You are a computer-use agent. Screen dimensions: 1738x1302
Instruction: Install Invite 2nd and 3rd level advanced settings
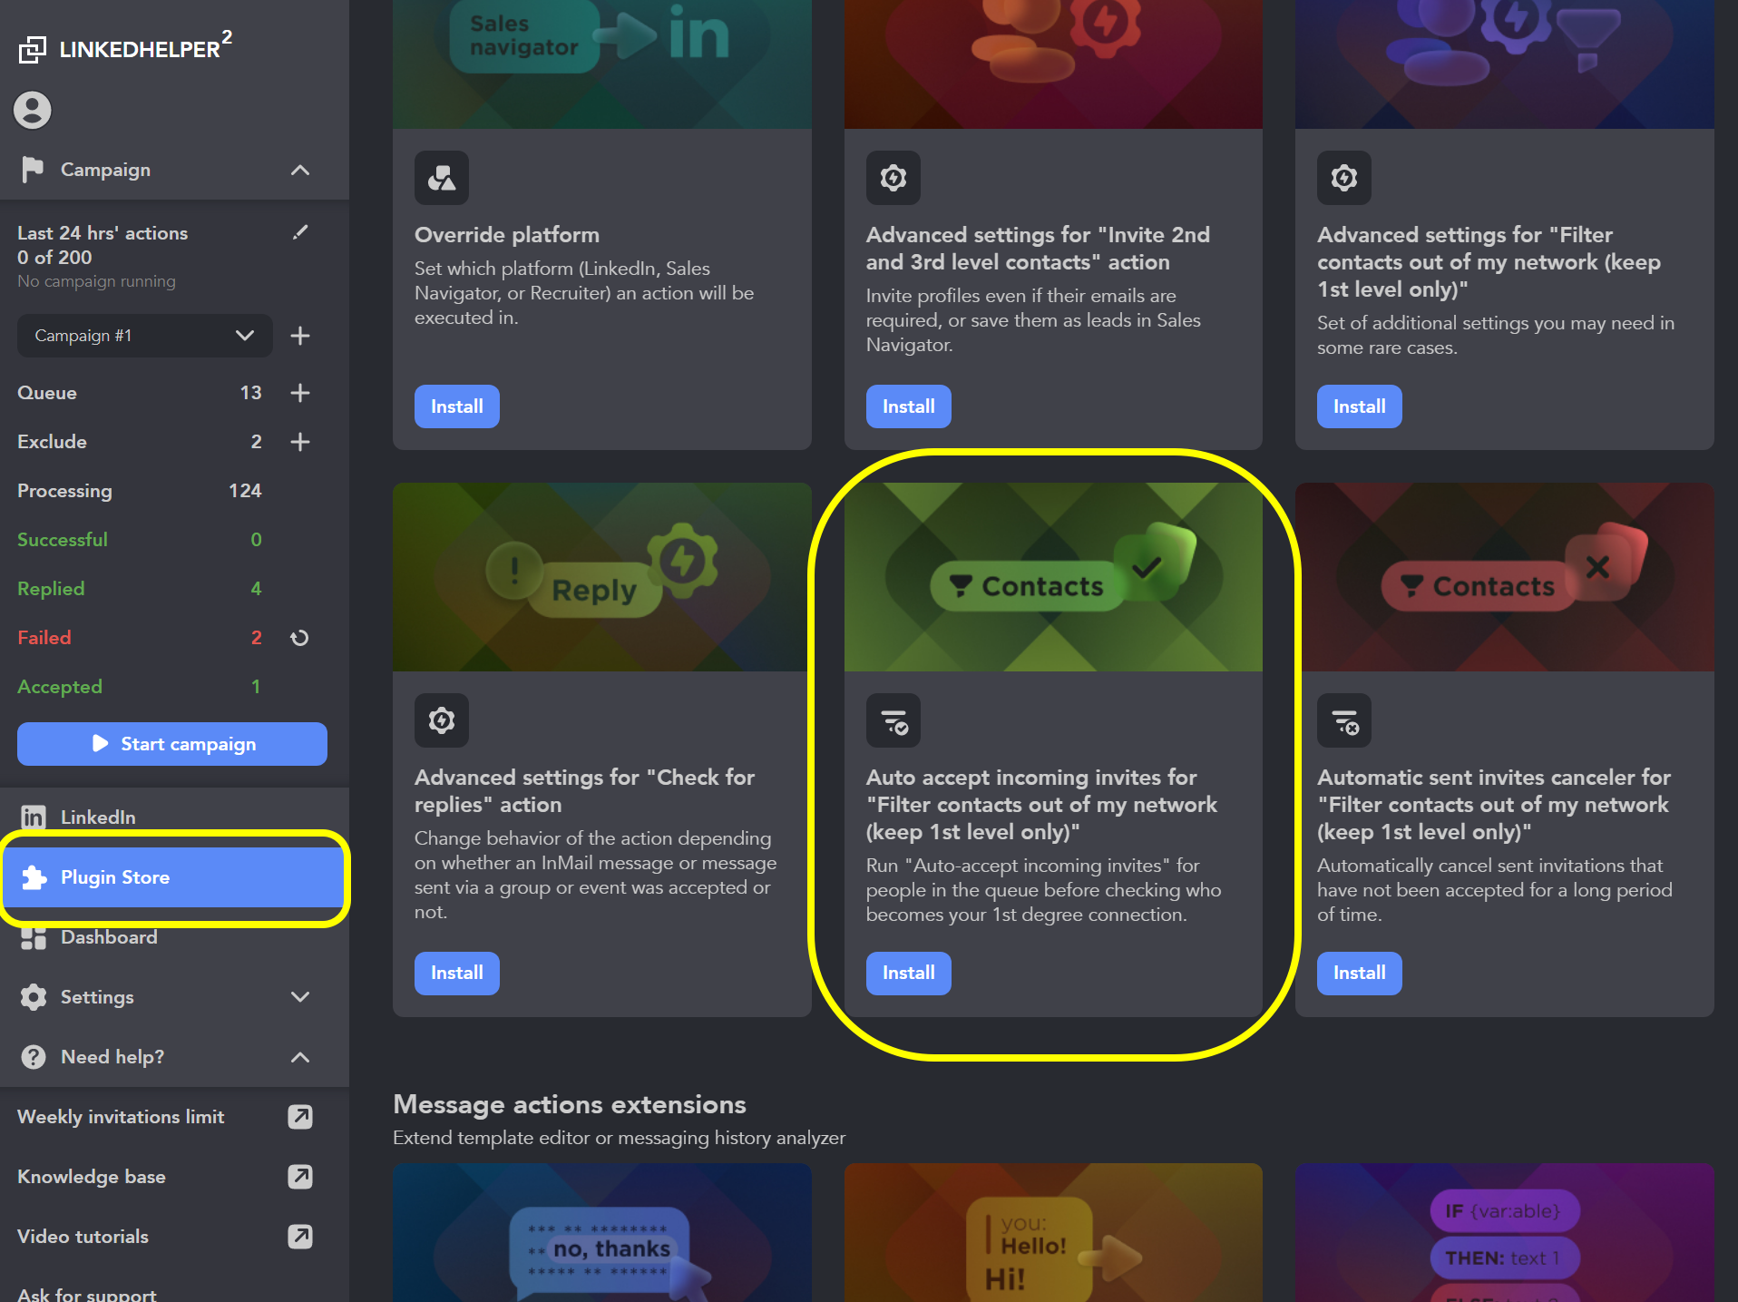[909, 406]
